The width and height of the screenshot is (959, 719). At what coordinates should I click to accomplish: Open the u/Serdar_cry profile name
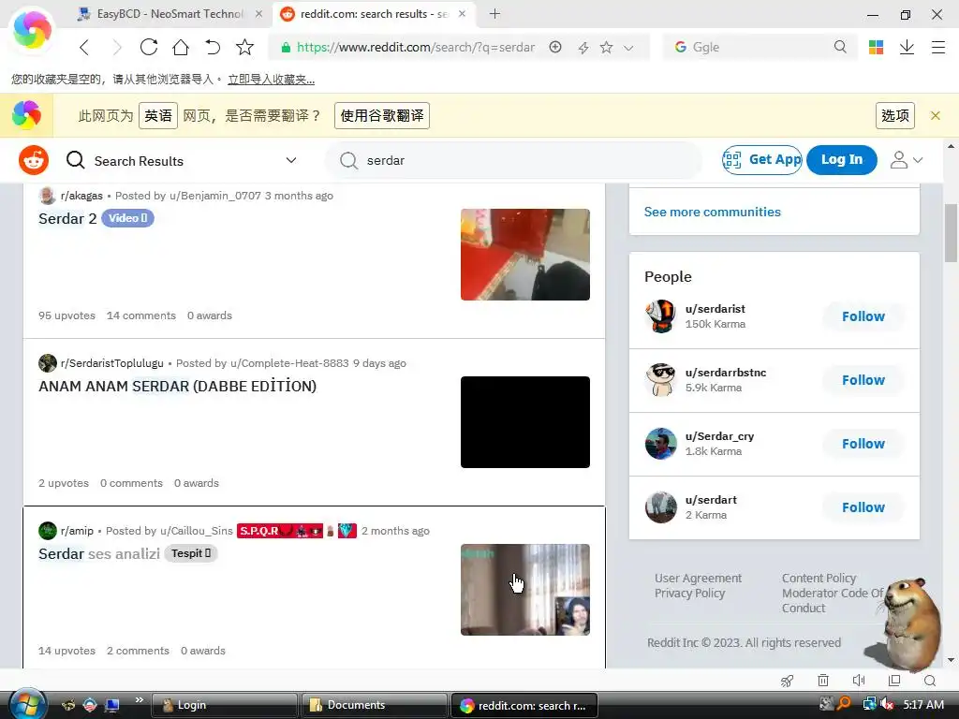719,436
